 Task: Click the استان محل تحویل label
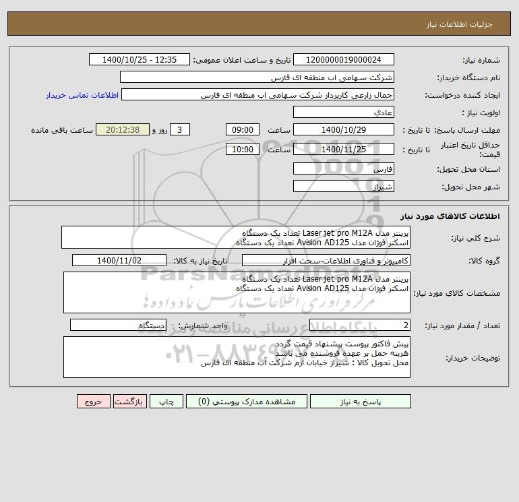(x=468, y=169)
